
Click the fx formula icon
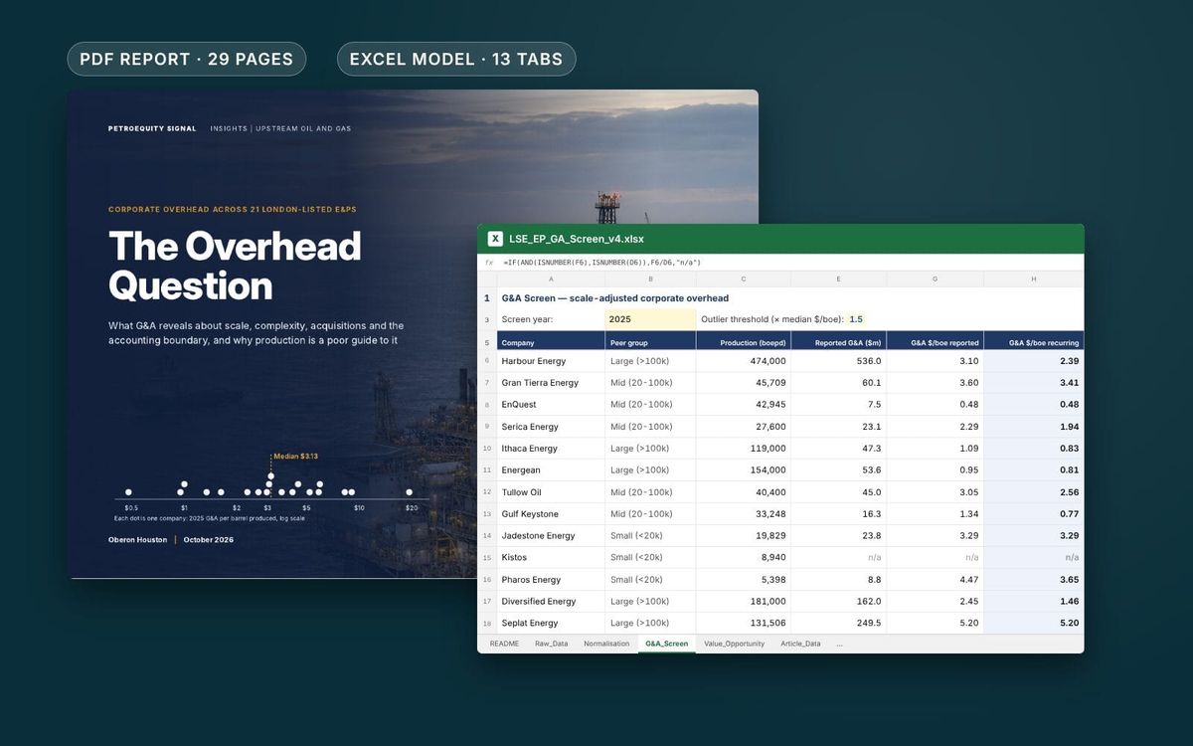(x=488, y=263)
